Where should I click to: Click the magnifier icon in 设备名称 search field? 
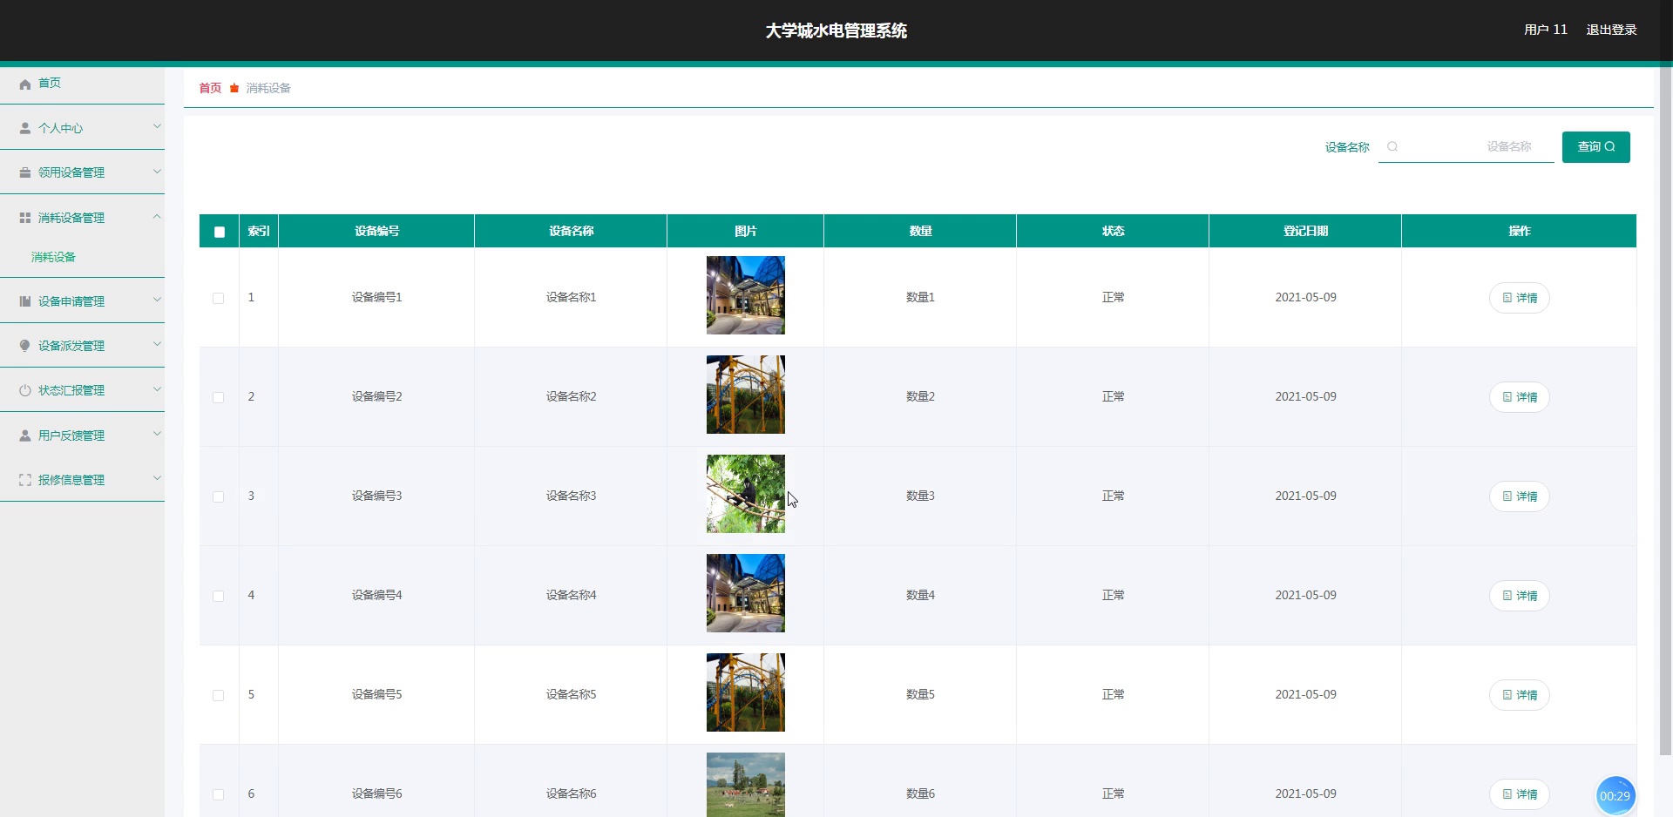1392,146
